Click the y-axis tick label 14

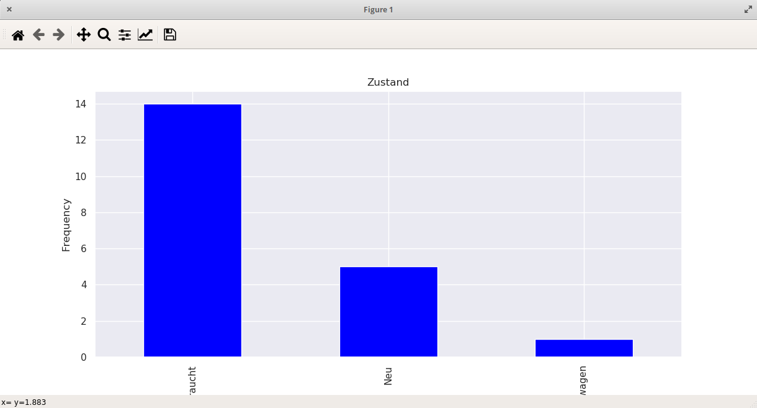(81, 104)
